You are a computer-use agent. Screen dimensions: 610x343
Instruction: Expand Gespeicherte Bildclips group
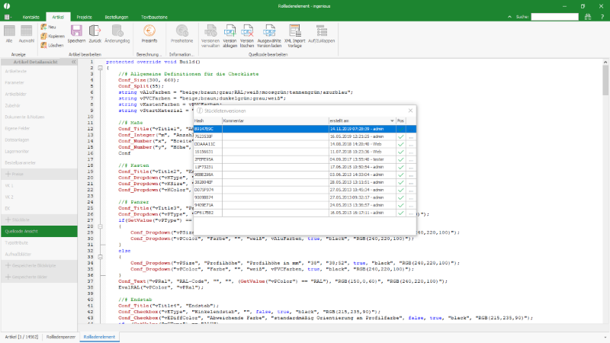[39, 265]
